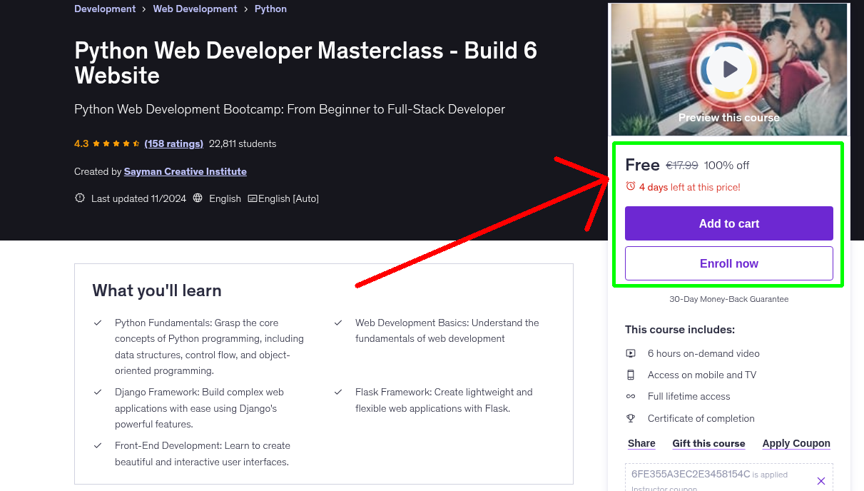The height and width of the screenshot is (491, 864).
Task: Click the alarm clock icon by price deadline
Action: pyautogui.click(x=630, y=186)
